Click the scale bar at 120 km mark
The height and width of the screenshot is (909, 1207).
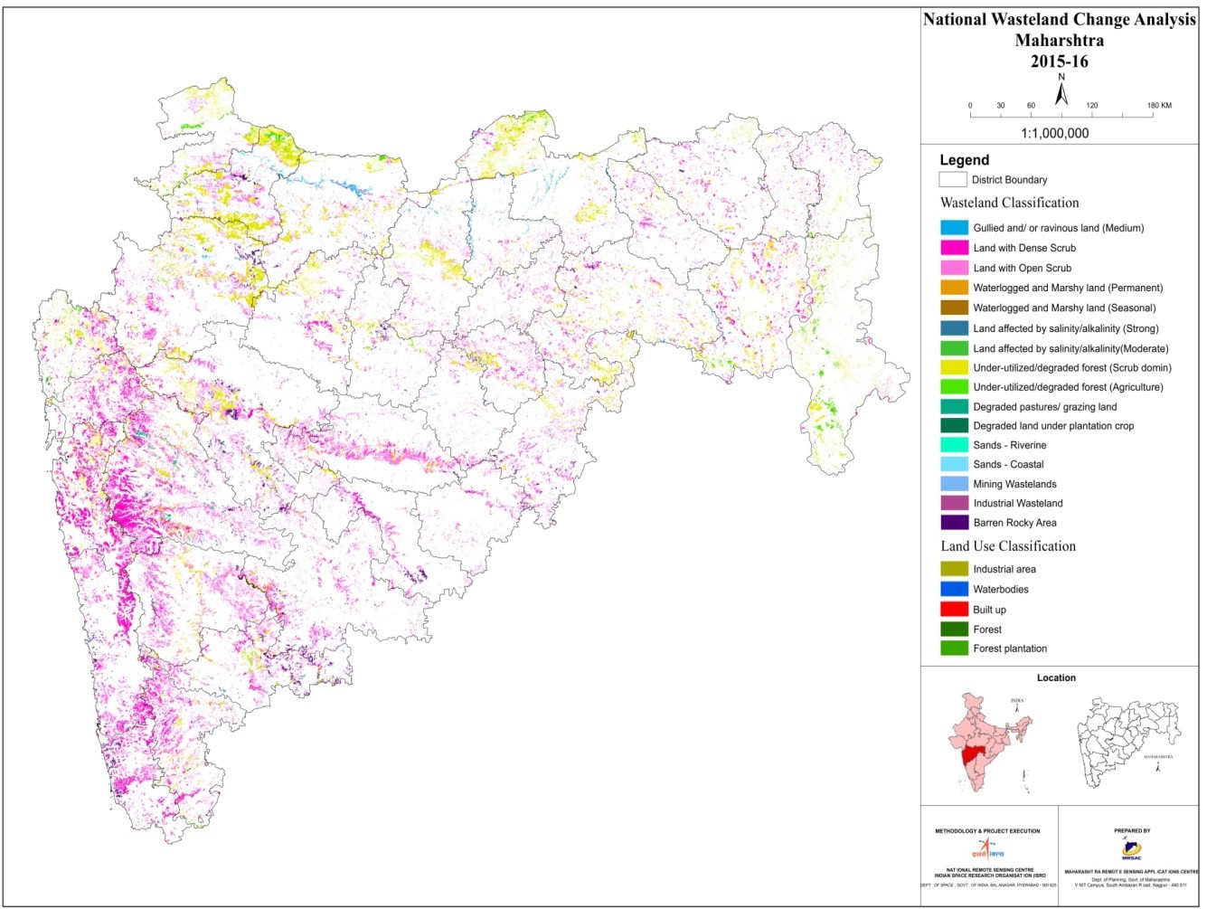point(1092,115)
